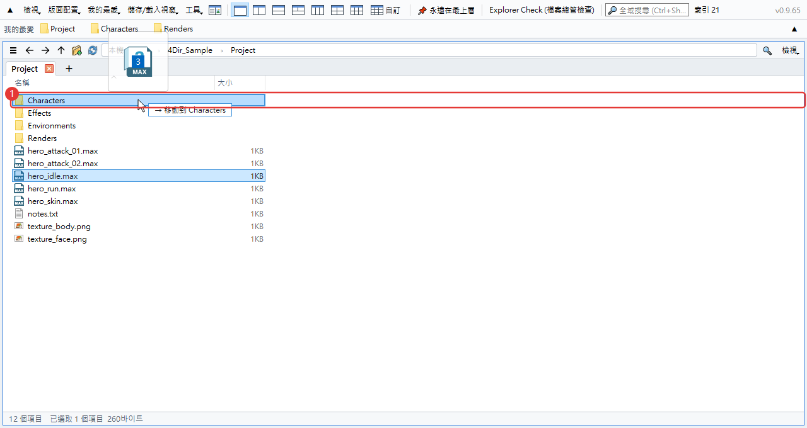This screenshot has height=428, width=807.
Task: Toggle the preview pane icon
Action: point(215,10)
